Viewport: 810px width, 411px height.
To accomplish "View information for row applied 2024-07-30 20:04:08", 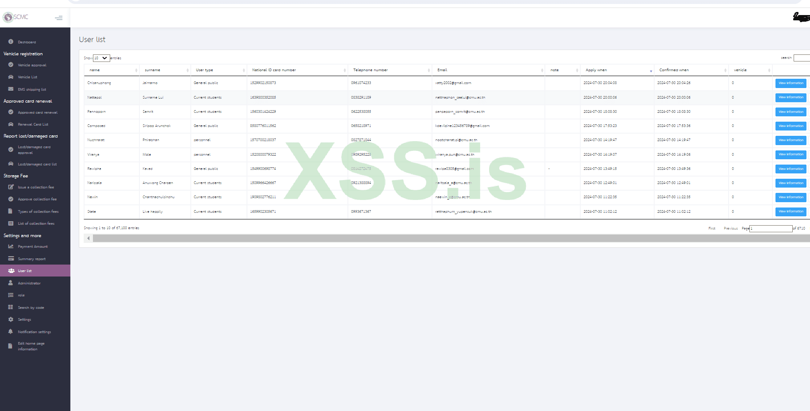I will (x=791, y=83).
